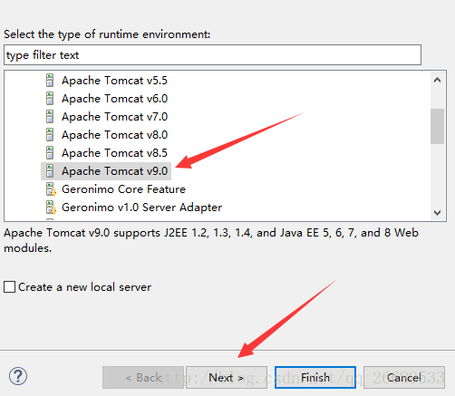Click the Apache Tomcat v9.0 server icon
This screenshot has width=455, height=396.
pyautogui.click(x=50, y=171)
